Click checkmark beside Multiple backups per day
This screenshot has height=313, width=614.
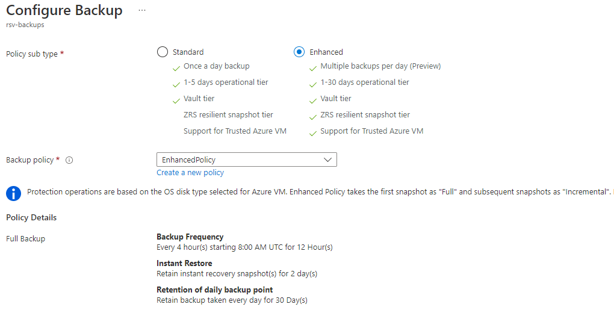313,67
